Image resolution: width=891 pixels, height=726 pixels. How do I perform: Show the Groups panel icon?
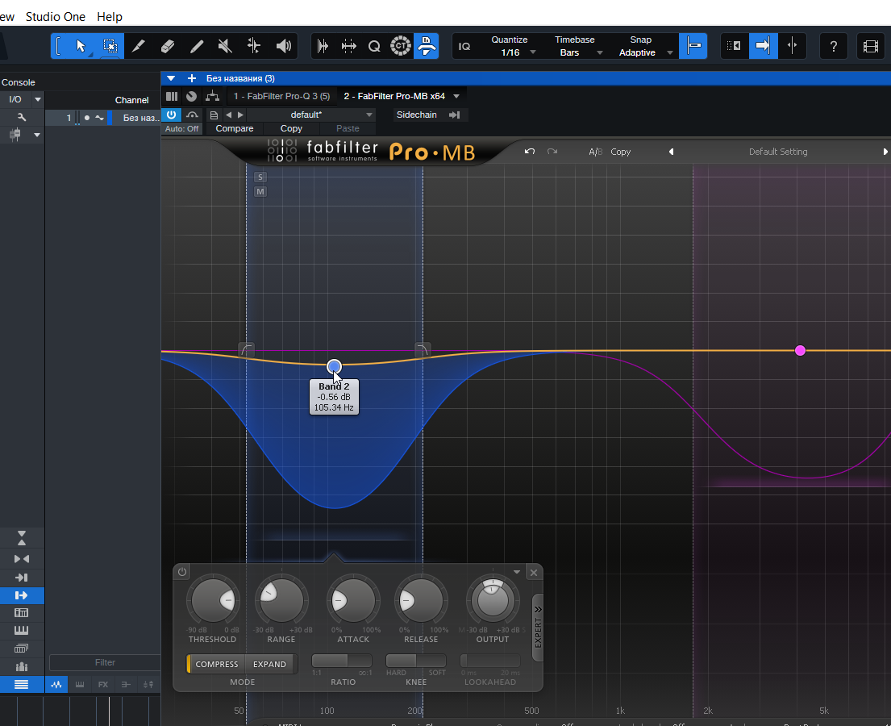(x=22, y=666)
